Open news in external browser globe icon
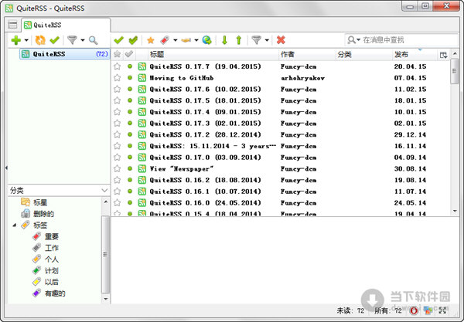The width and height of the screenshot is (464, 322). click(x=206, y=40)
